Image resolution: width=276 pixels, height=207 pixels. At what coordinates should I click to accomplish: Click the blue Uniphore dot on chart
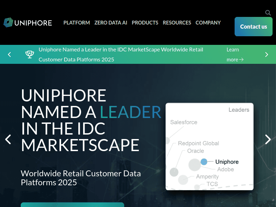coord(204,161)
